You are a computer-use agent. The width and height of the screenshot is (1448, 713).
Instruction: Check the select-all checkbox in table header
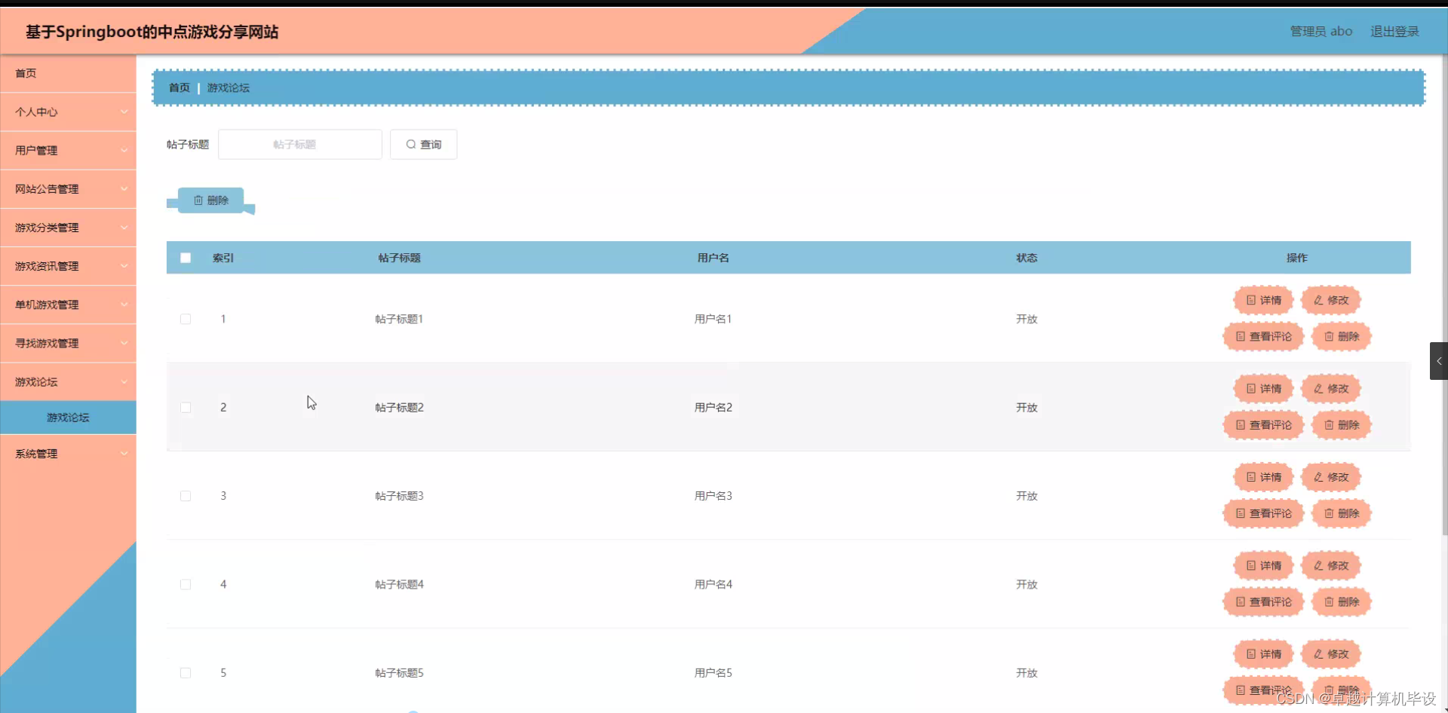pyautogui.click(x=186, y=257)
